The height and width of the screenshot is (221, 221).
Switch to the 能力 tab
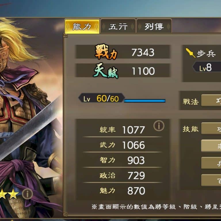(82, 26)
